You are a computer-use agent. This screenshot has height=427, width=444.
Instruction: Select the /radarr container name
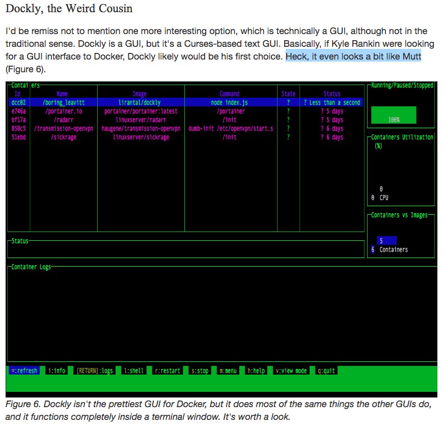coord(64,120)
